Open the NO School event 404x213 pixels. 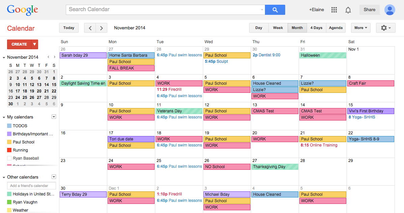pyautogui.click(x=227, y=167)
